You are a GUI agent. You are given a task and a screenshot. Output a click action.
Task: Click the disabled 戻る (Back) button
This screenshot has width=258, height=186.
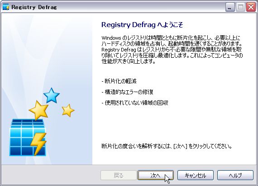click(x=119, y=175)
